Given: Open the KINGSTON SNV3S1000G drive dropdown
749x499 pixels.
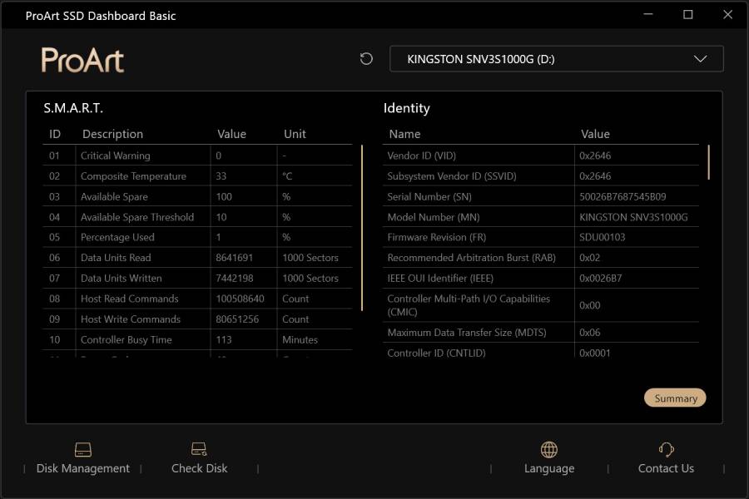Looking at the screenshot, I should (557, 59).
